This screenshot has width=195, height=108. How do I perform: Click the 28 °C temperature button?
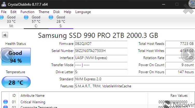16,82
